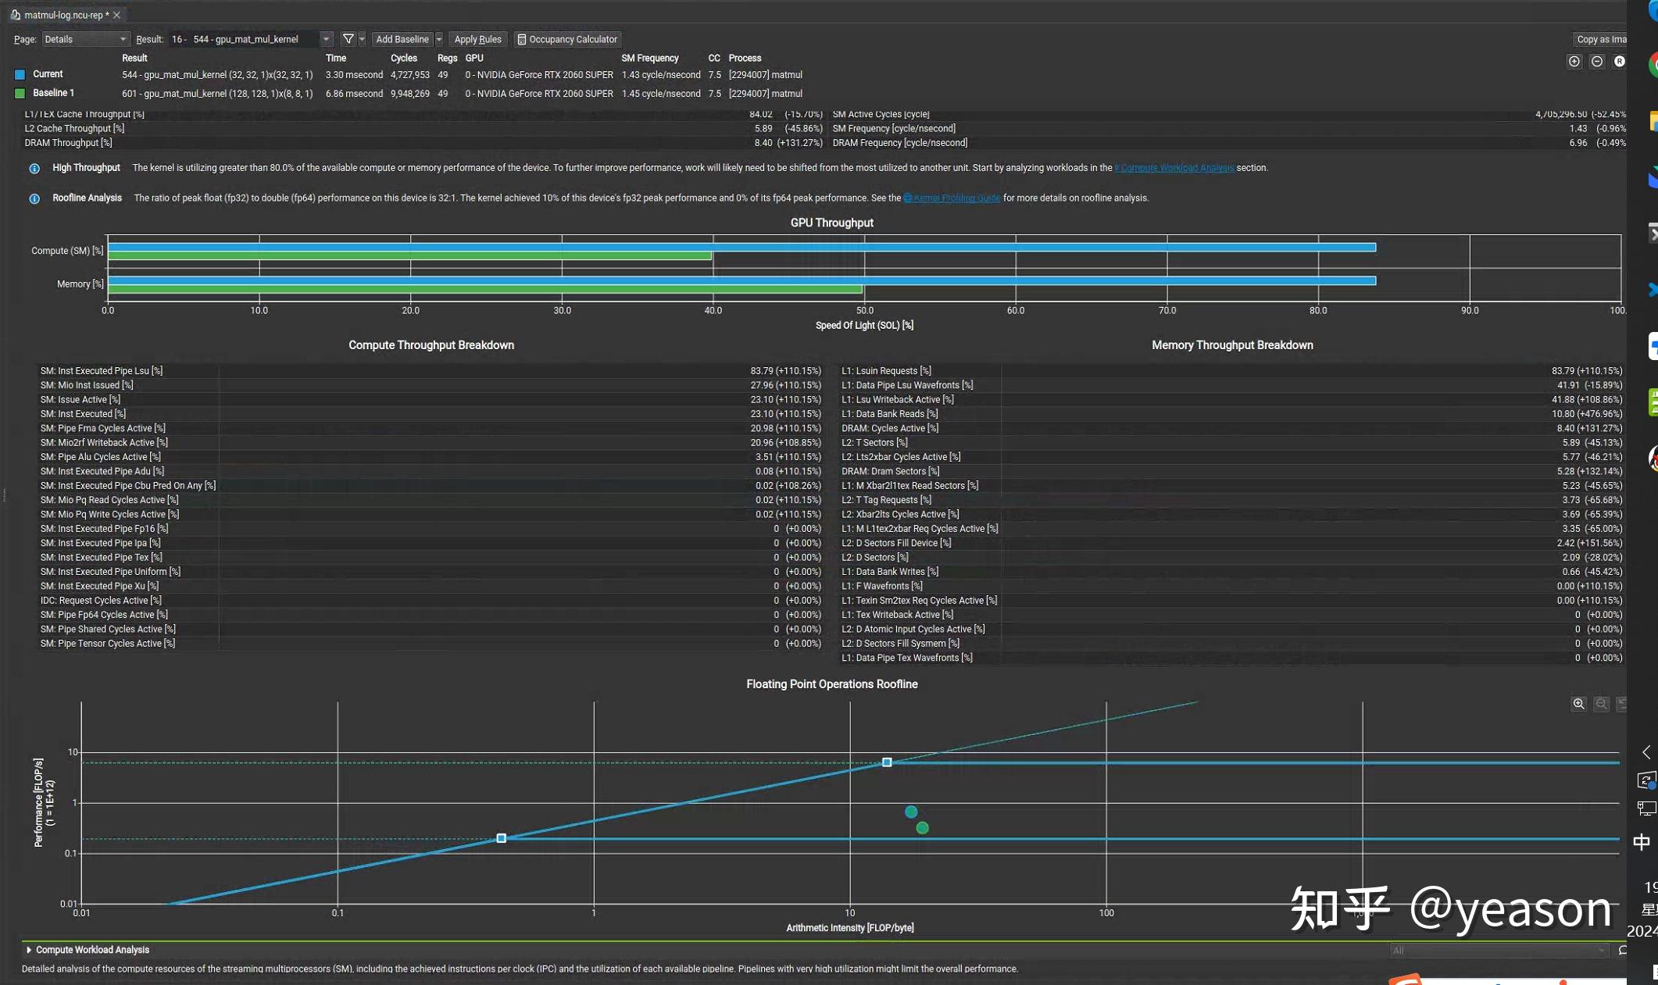The image size is (1658, 985).
Task: Zoom out on the roofline chart
Action: tap(1602, 704)
